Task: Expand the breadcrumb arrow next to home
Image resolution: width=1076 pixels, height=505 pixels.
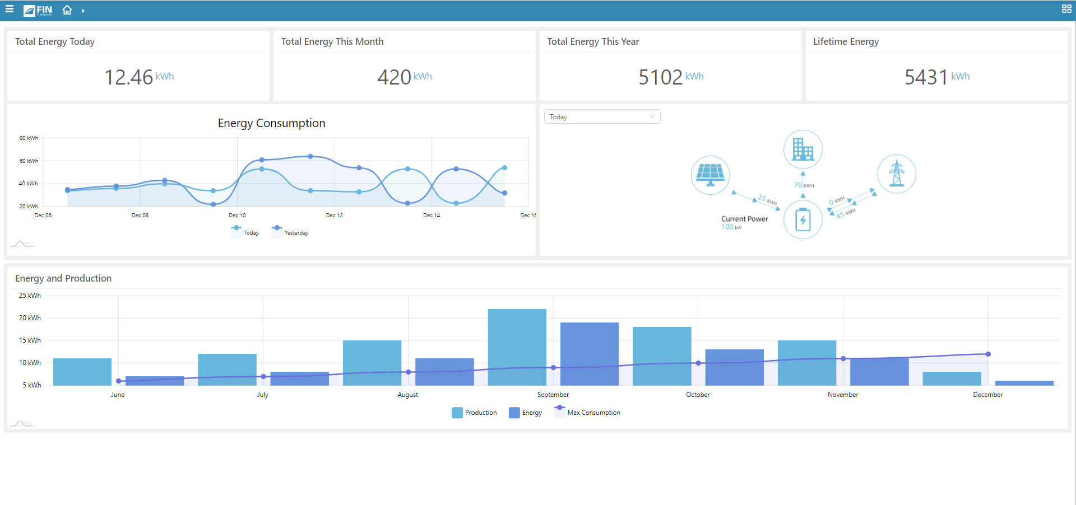Action: [83, 11]
